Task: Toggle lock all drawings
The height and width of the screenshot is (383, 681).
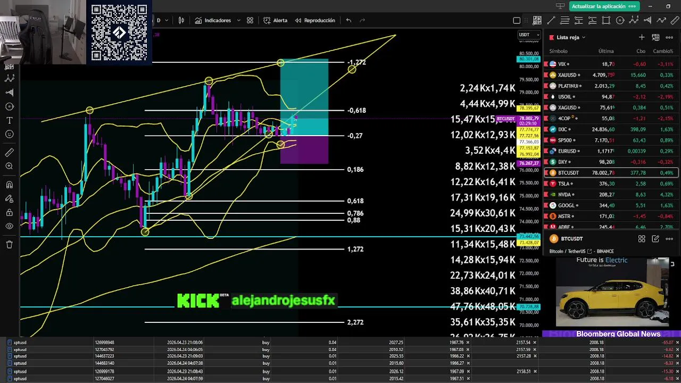Action: [9, 213]
